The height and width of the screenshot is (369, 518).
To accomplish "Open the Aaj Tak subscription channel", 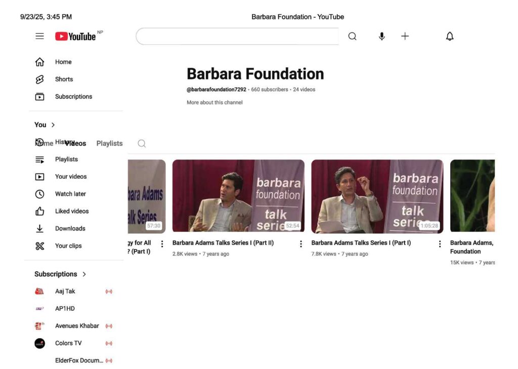I will point(65,292).
